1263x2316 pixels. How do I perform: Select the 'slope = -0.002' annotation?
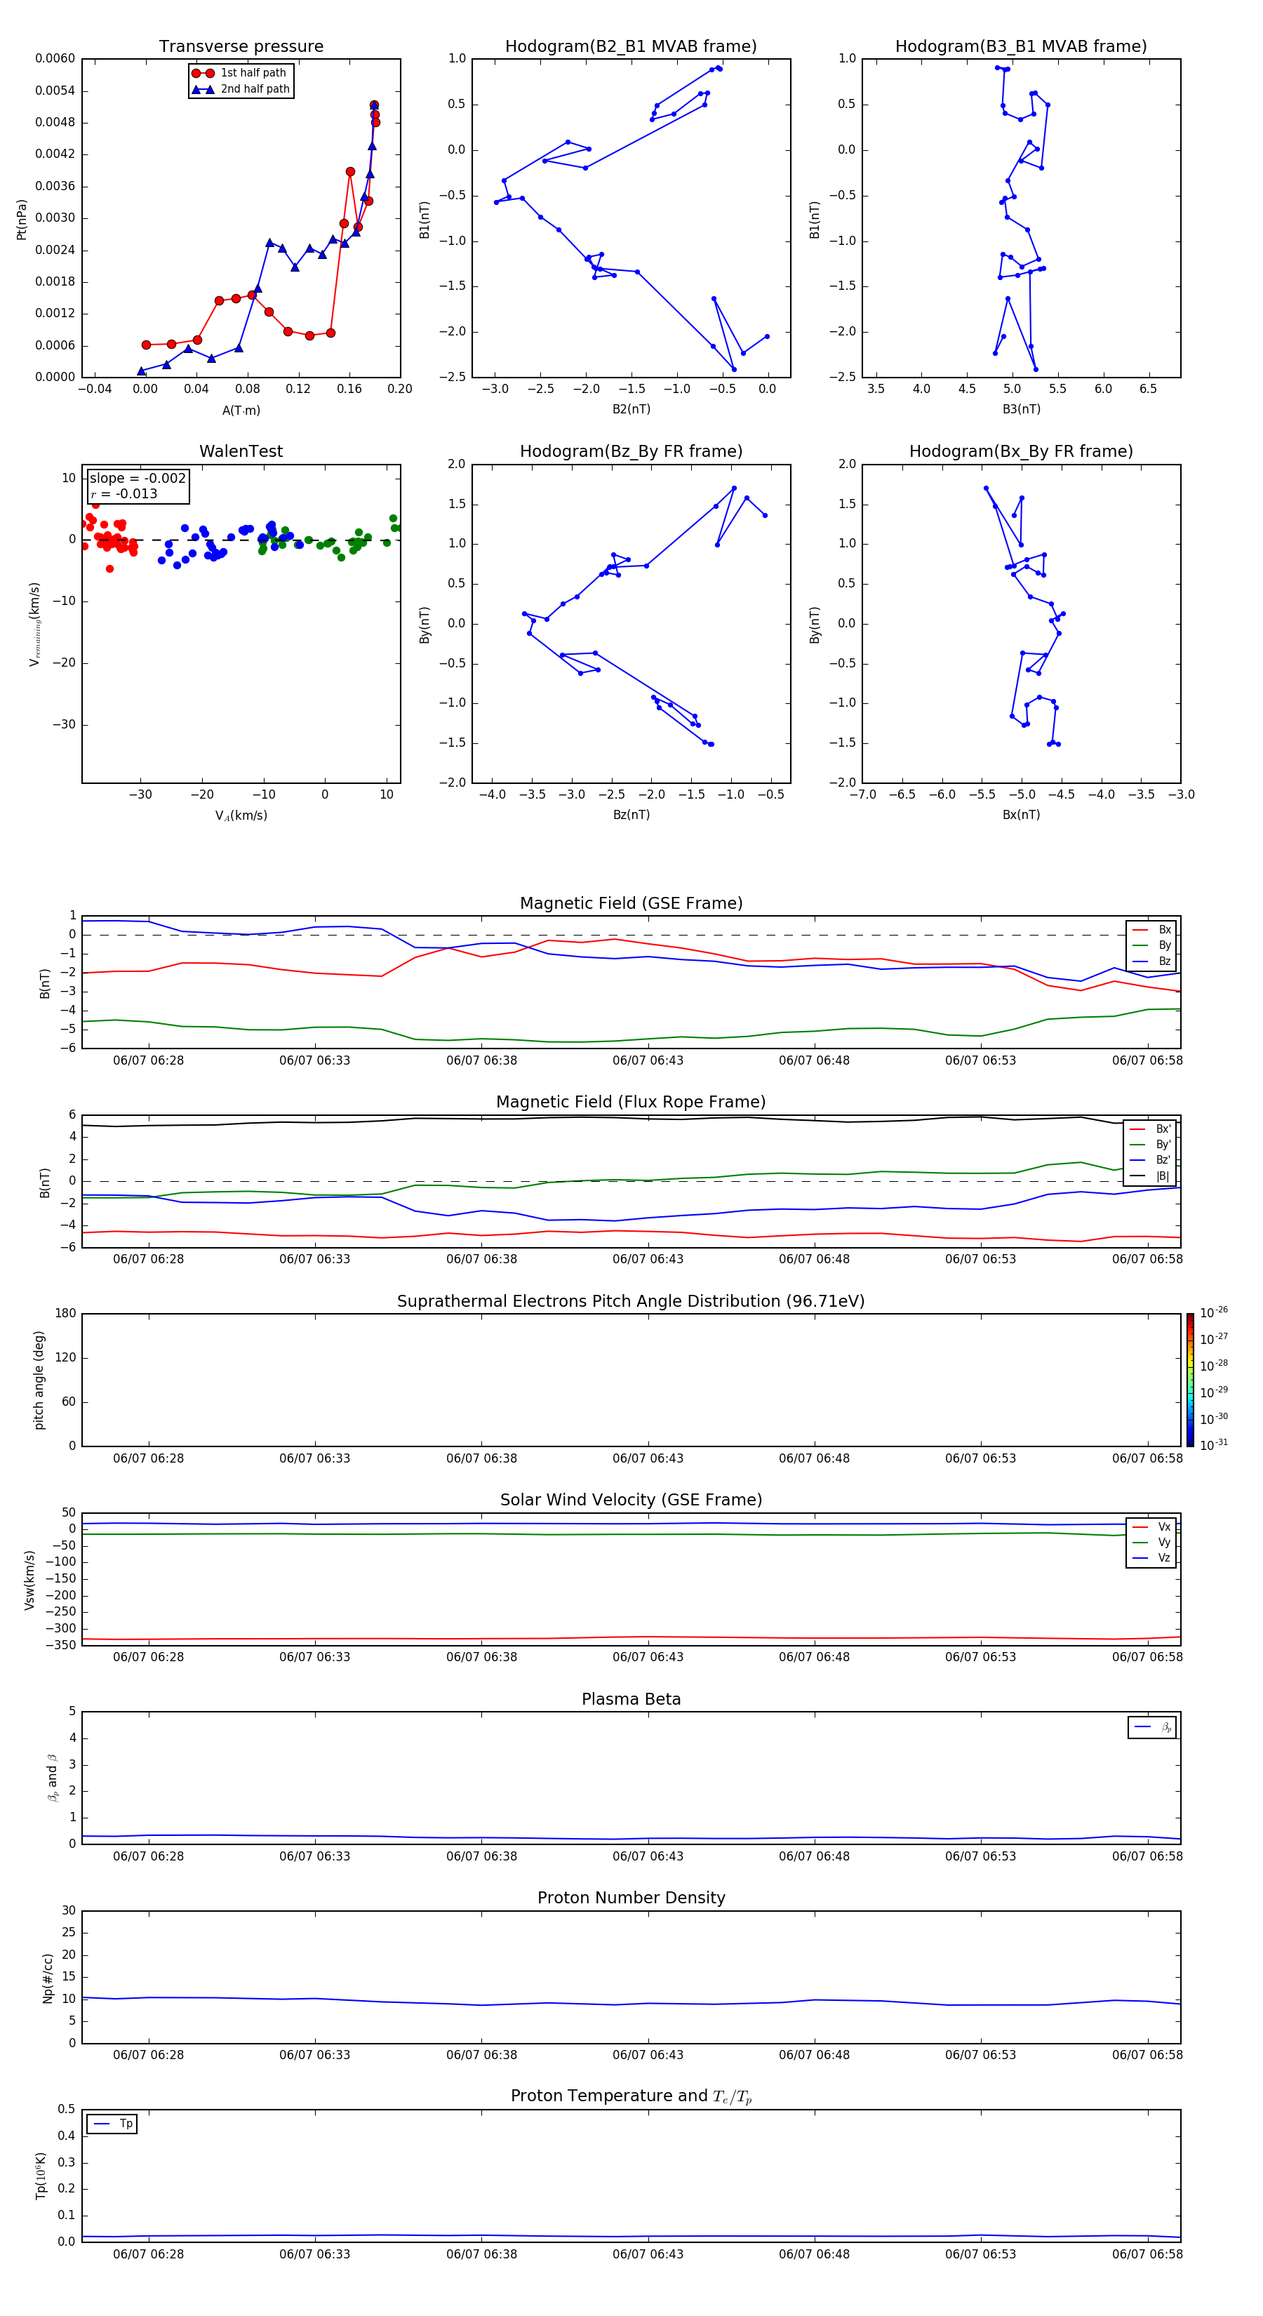coord(138,479)
